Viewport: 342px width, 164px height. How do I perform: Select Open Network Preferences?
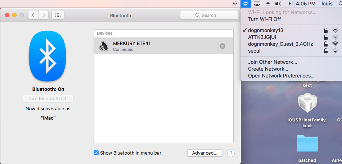281,76
